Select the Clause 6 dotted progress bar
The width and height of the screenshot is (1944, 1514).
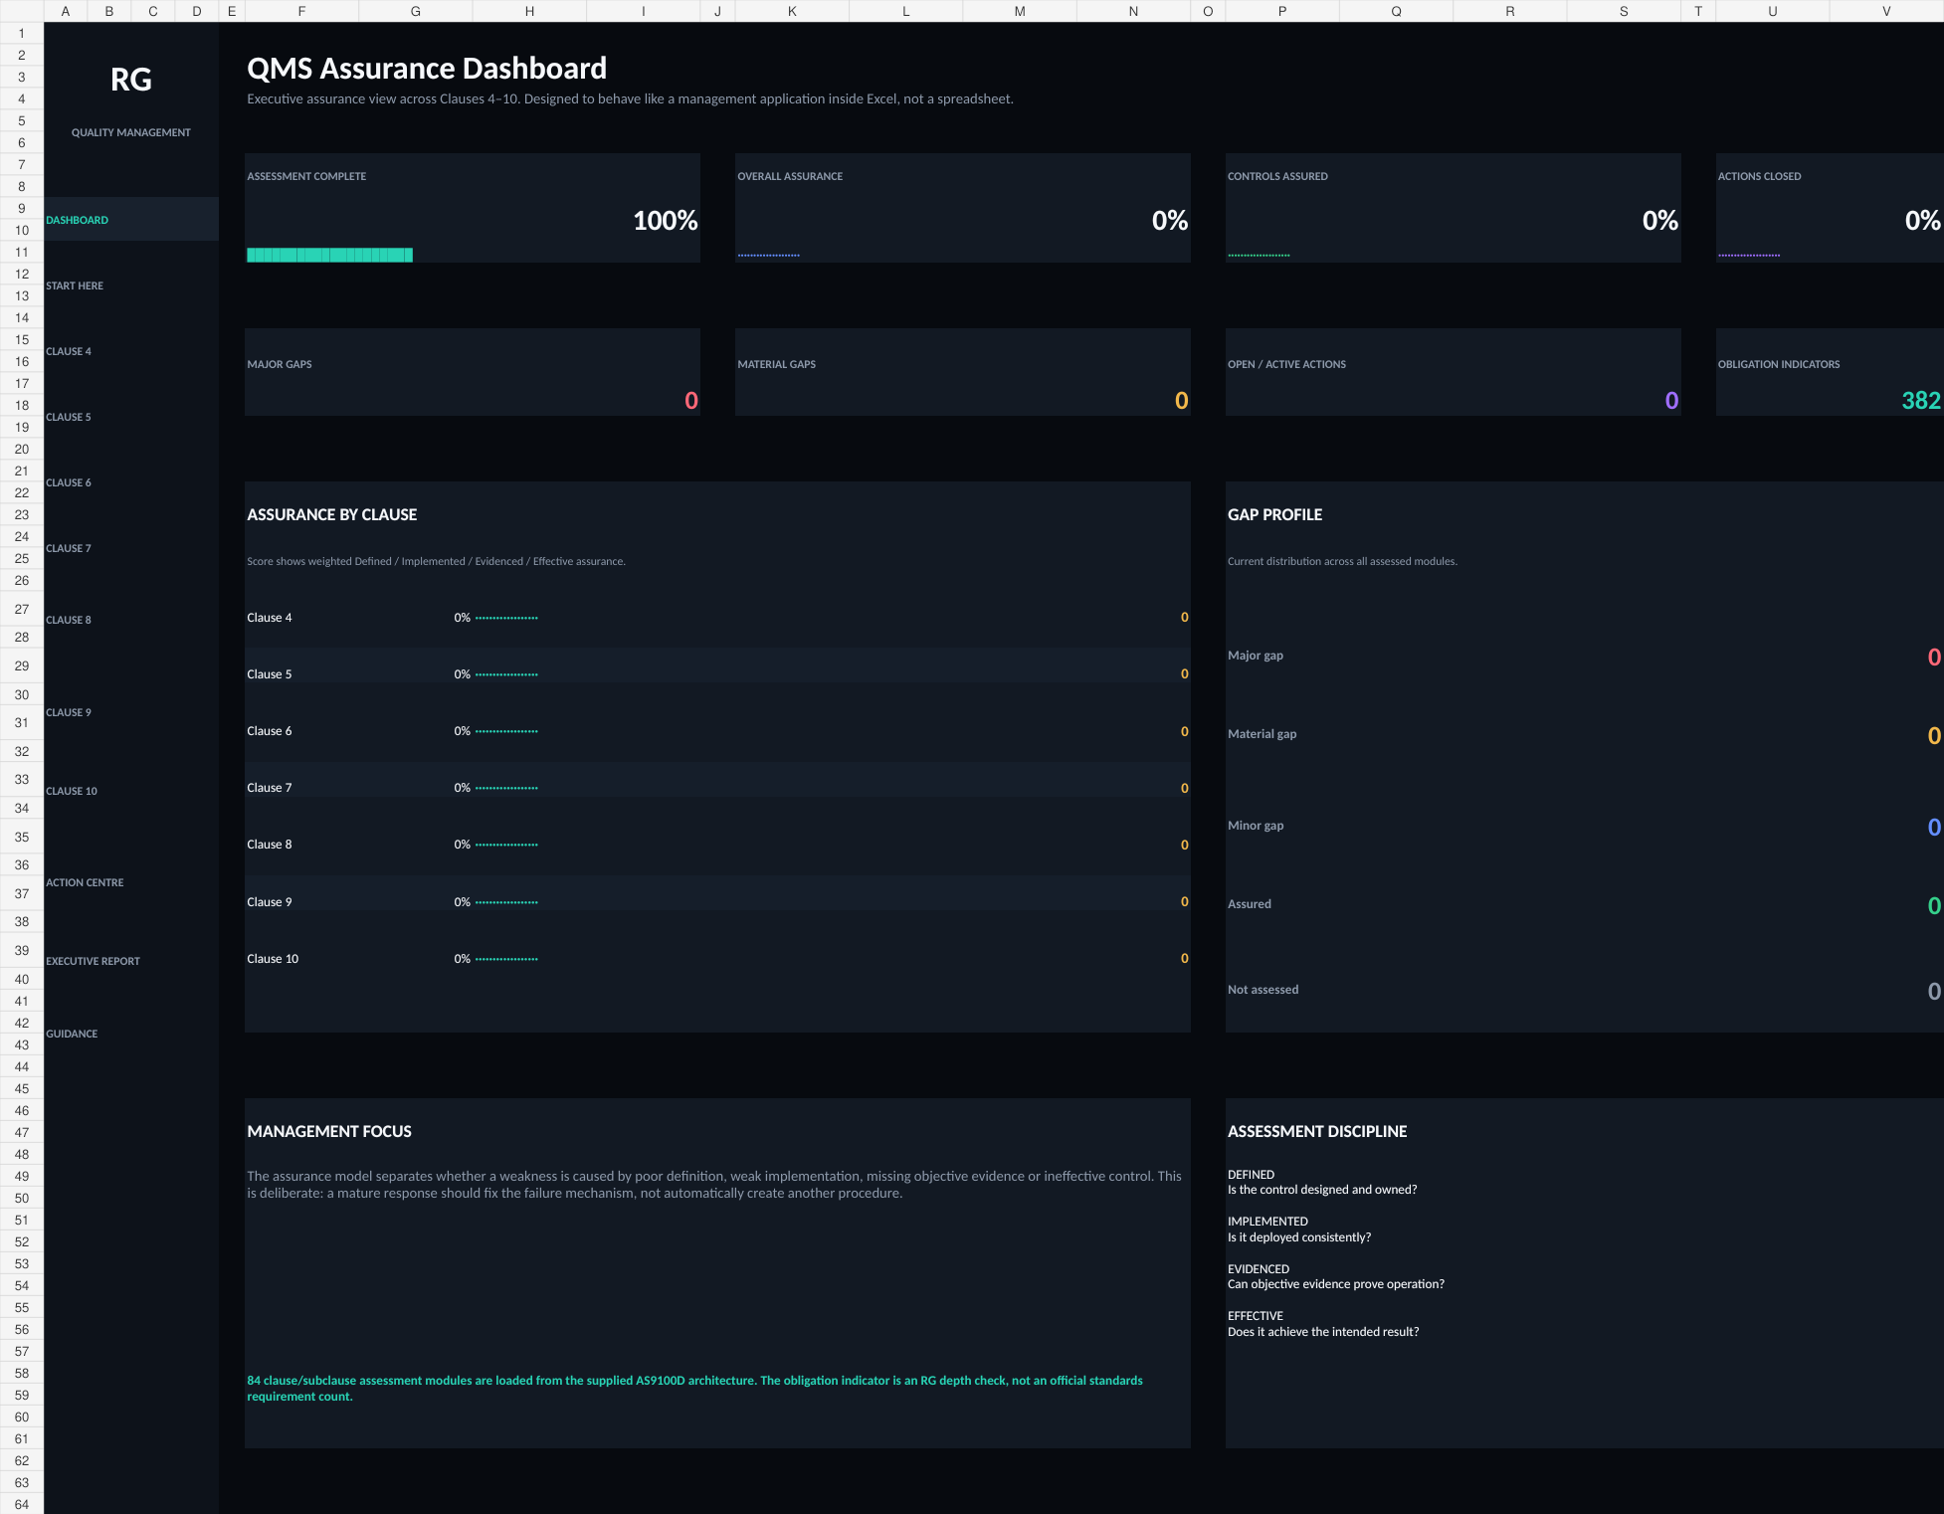[506, 731]
